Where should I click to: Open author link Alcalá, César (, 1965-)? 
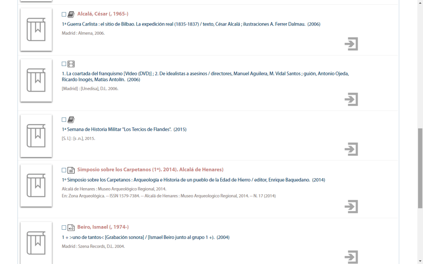click(103, 14)
